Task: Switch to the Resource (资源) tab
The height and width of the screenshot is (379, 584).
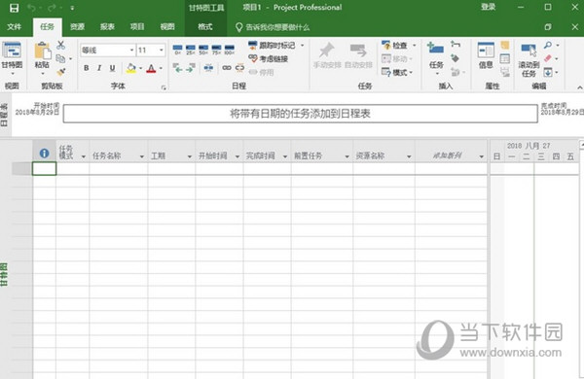Action: click(x=77, y=27)
